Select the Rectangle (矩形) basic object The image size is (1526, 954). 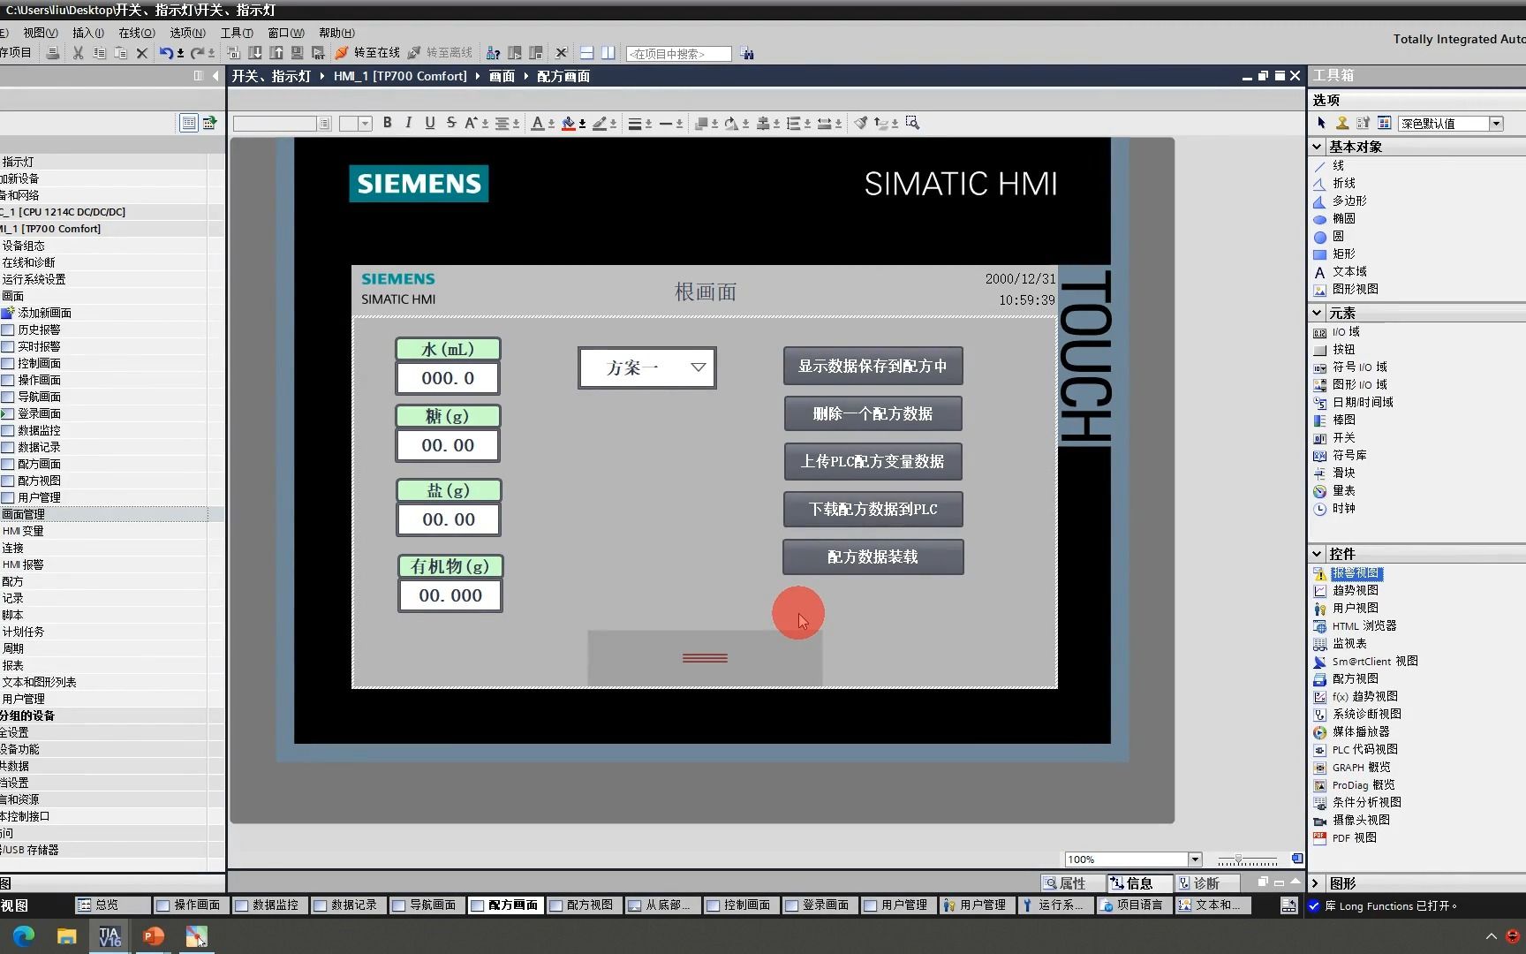pyautogui.click(x=1333, y=254)
